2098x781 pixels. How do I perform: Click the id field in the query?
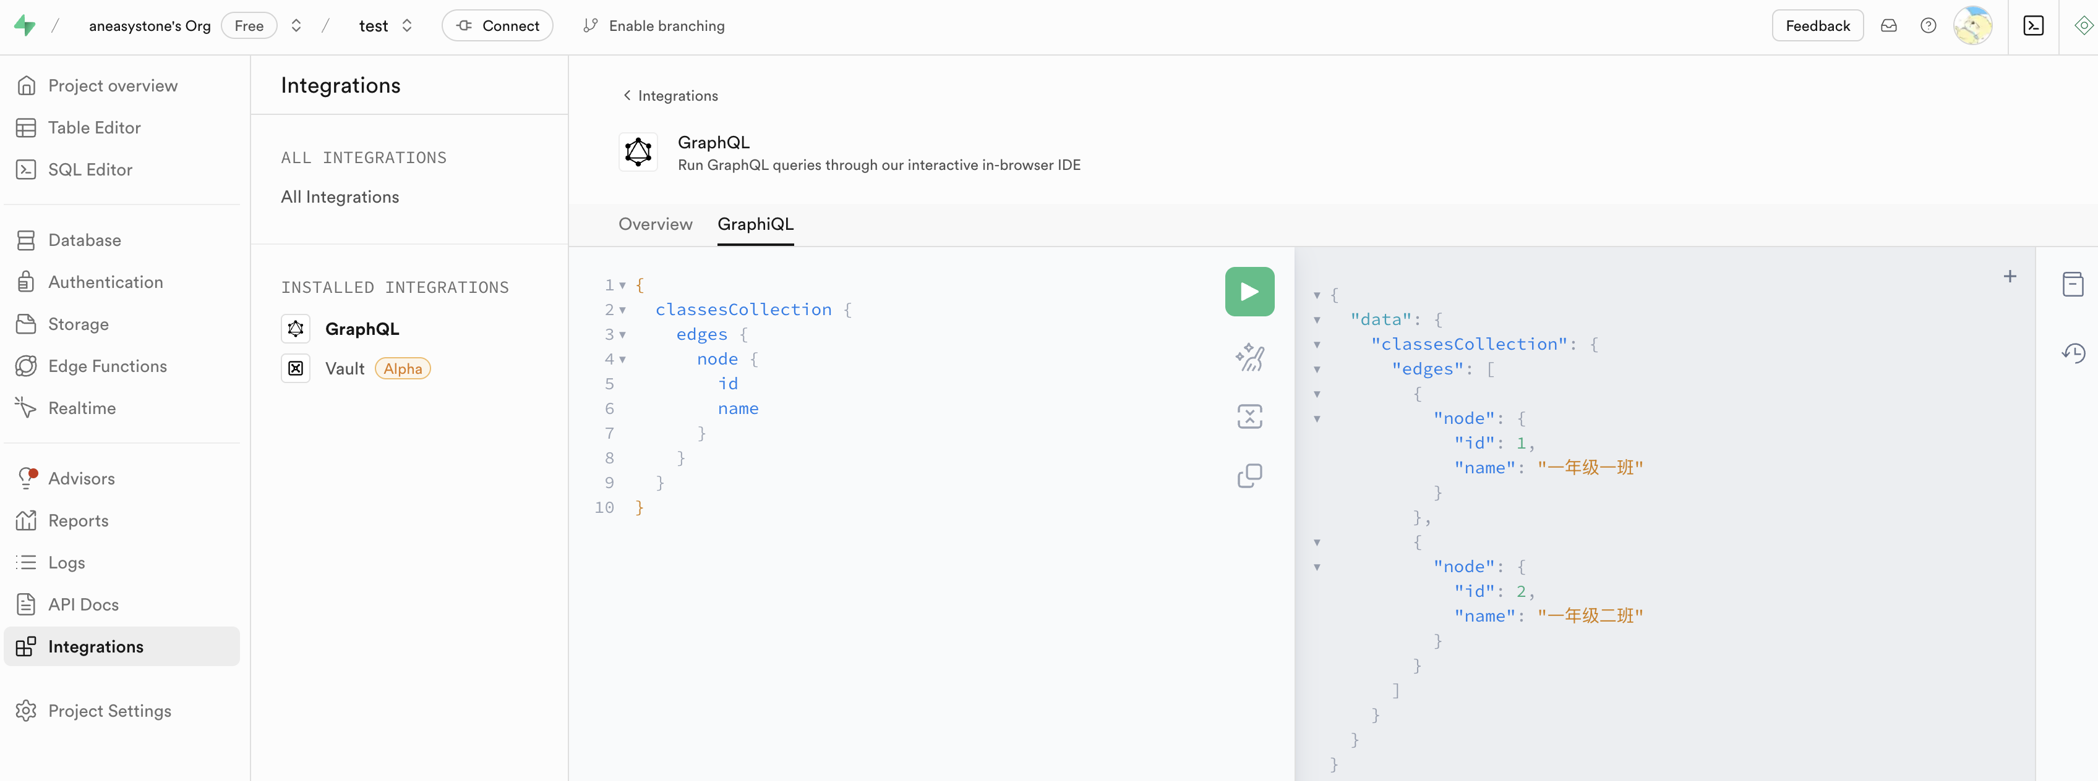[x=727, y=383]
